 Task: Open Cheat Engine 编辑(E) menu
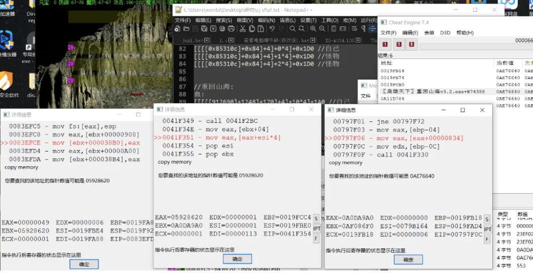click(410, 33)
